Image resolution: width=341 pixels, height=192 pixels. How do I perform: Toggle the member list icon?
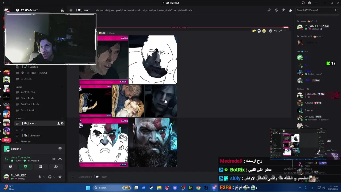[x=291, y=10]
